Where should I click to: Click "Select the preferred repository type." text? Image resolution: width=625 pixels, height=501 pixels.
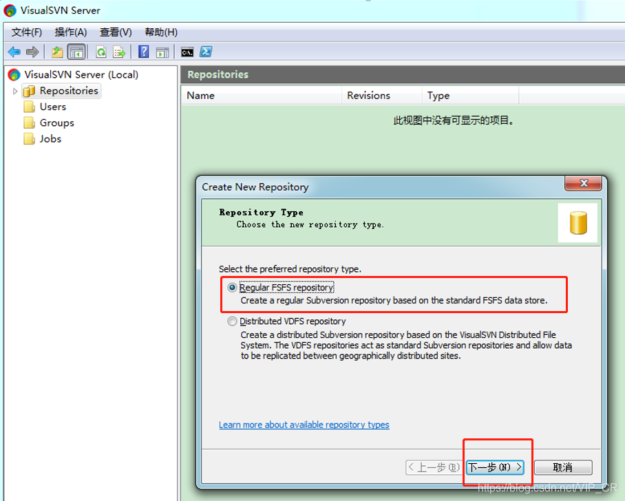(290, 269)
